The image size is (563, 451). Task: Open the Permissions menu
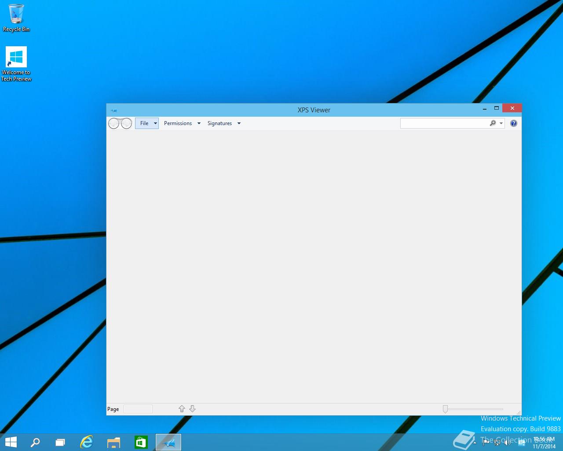(x=178, y=123)
